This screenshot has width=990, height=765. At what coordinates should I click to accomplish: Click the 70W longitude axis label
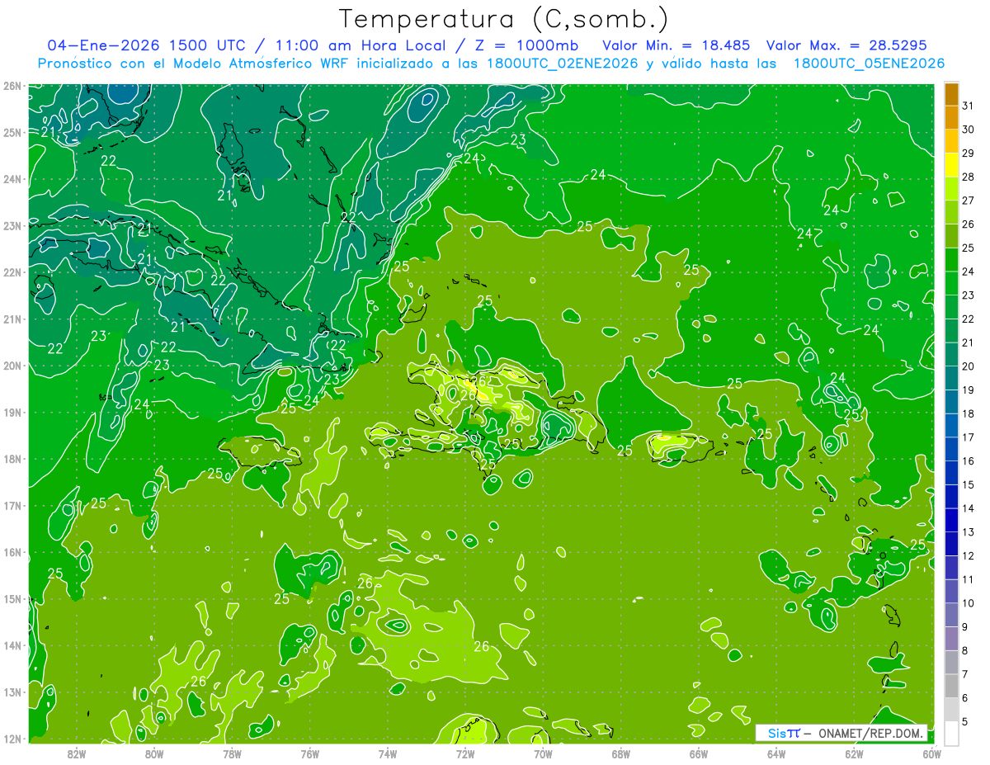click(x=543, y=754)
